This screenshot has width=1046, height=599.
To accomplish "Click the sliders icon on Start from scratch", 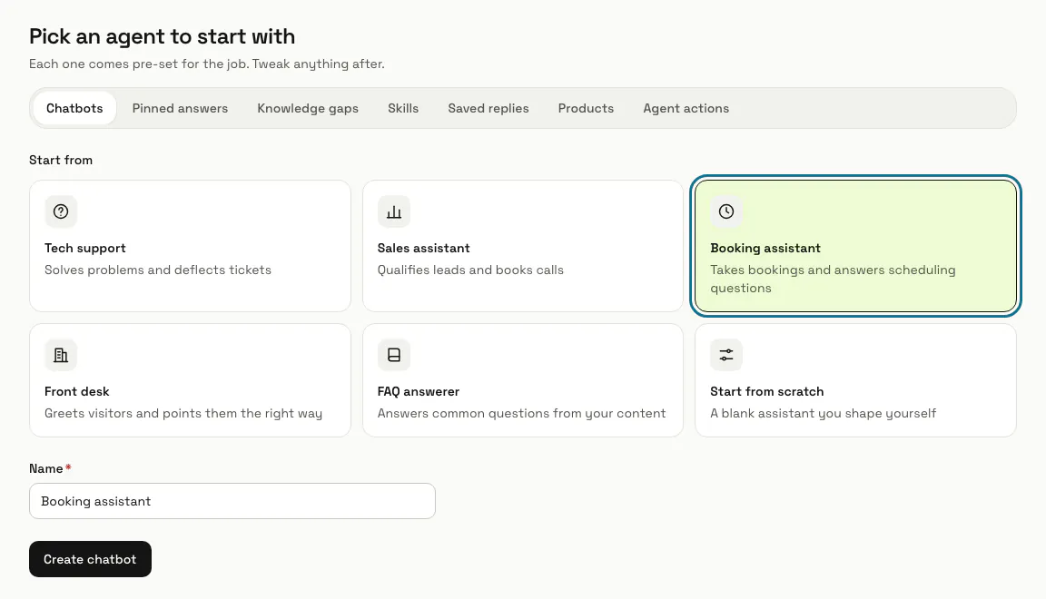I will (726, 355).
